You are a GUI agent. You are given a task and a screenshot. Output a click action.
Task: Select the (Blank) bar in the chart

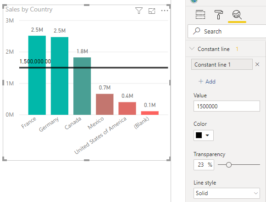[x=150, y=113]
